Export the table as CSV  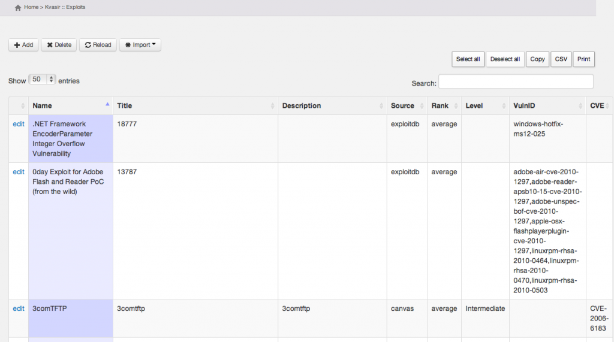point(561,59)
